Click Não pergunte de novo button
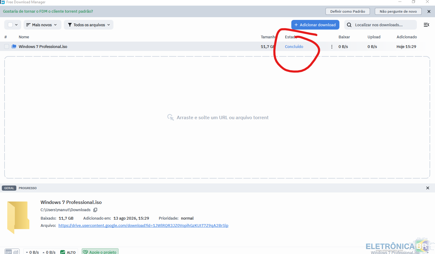This screenshot has width=435, height=254. [x=398, y=11]
